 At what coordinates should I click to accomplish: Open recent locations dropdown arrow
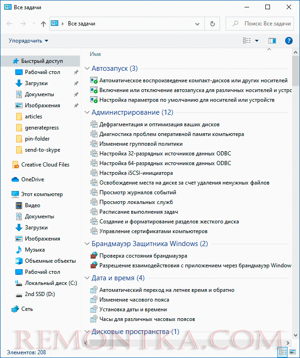(x=34, y=24)
